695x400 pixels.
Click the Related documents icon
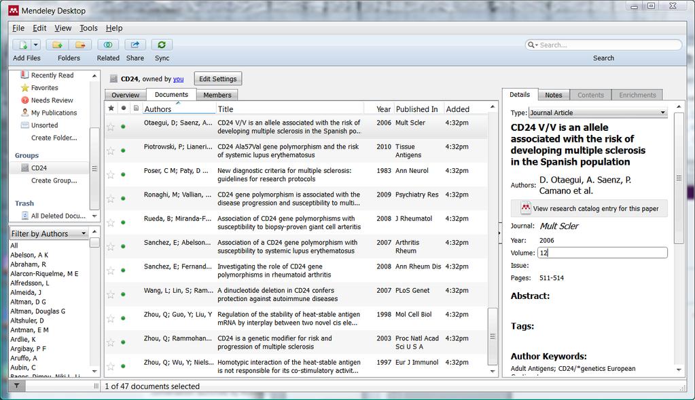pos(108,45)
